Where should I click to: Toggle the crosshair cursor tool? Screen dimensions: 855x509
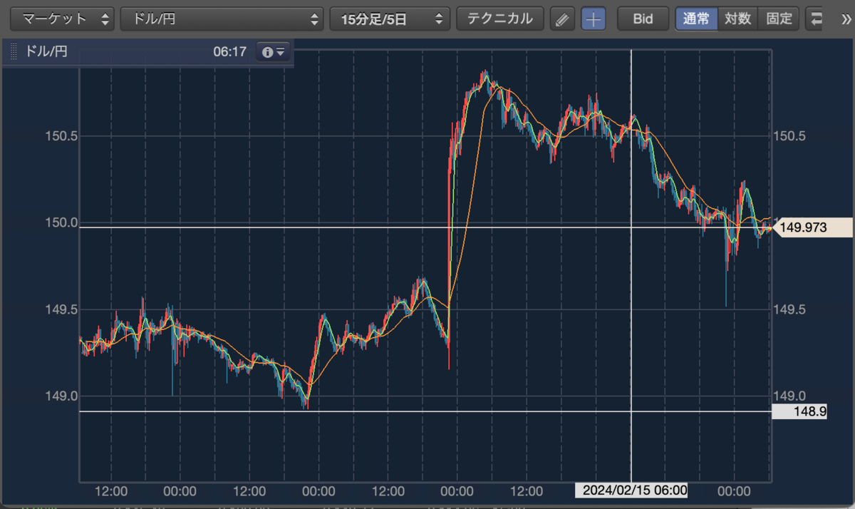[x=594, y=19]
